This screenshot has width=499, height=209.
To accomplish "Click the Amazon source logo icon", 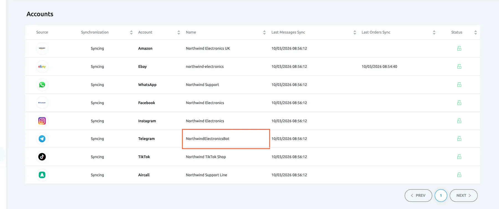I will click(x=42, y=48).
